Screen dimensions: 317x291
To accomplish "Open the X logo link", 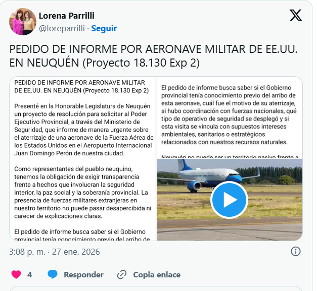I will (x=296, y=15).
